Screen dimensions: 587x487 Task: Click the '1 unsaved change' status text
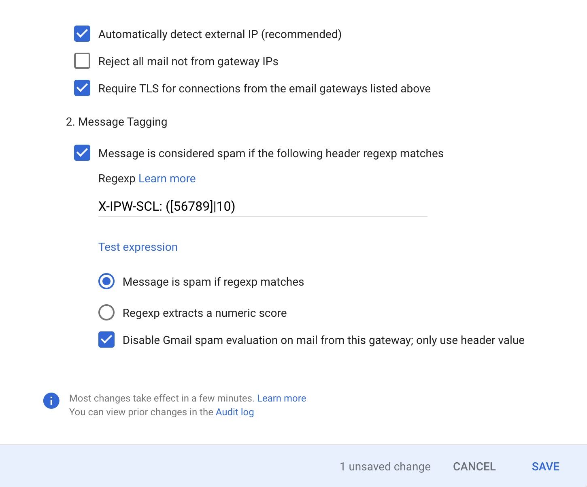[x=385, y=467]
